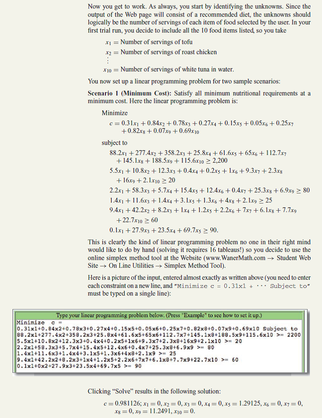Click the sentence 'Clicking “Solve” results in the following solution:'

(x=154, y=392)
